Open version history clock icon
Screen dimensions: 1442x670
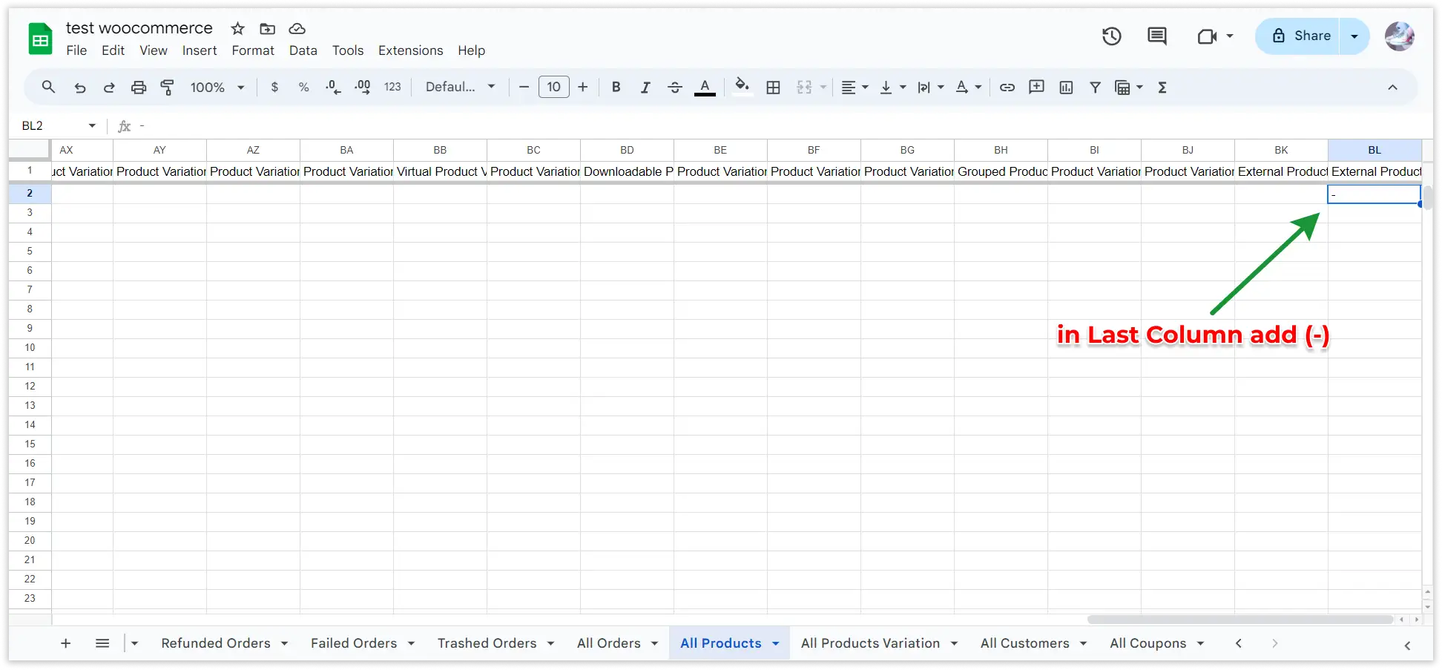click(1111, 36)
